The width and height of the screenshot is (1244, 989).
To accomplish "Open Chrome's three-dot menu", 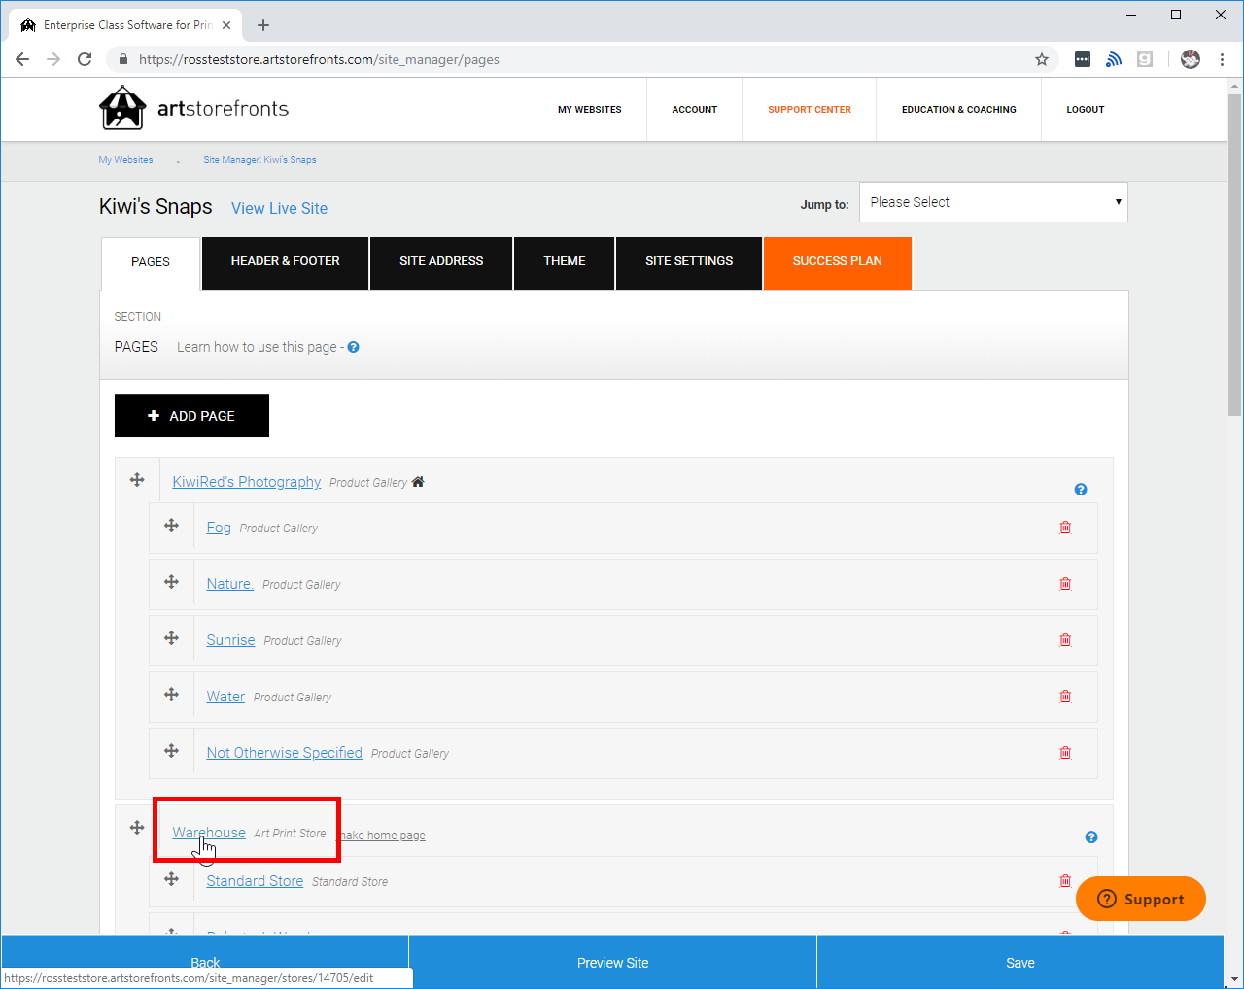I will [x=1223, y=59].
